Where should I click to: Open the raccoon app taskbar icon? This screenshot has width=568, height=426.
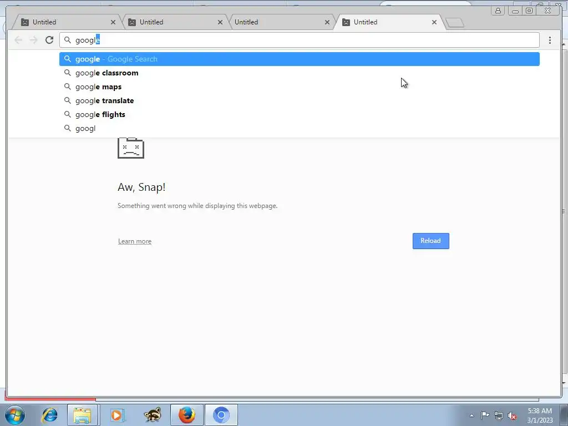[x=153, y=415]
